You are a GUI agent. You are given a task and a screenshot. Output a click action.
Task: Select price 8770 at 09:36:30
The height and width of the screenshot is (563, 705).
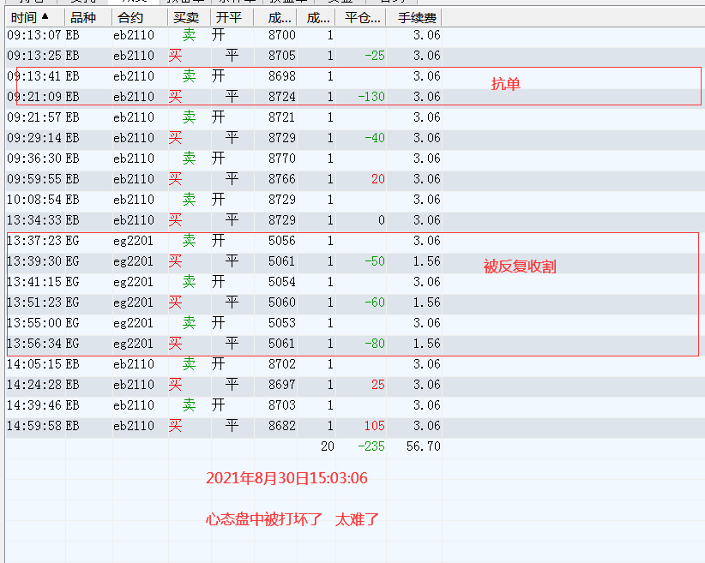[x=282, y=159]
